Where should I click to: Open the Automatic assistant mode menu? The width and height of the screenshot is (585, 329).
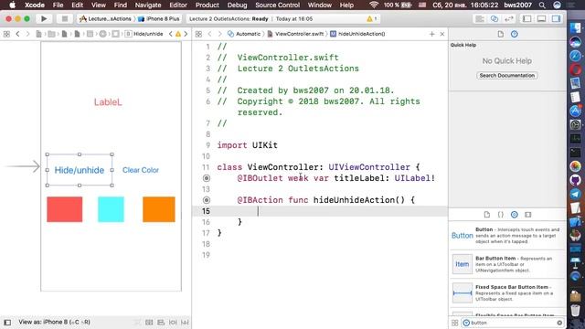click(x=244, y=34)
